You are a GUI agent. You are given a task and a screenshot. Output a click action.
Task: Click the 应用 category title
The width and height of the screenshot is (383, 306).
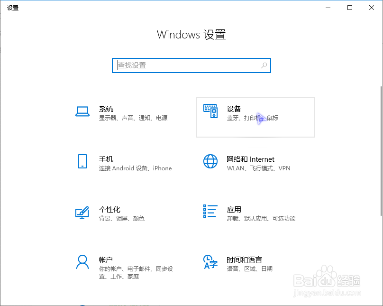coord(234,210)
